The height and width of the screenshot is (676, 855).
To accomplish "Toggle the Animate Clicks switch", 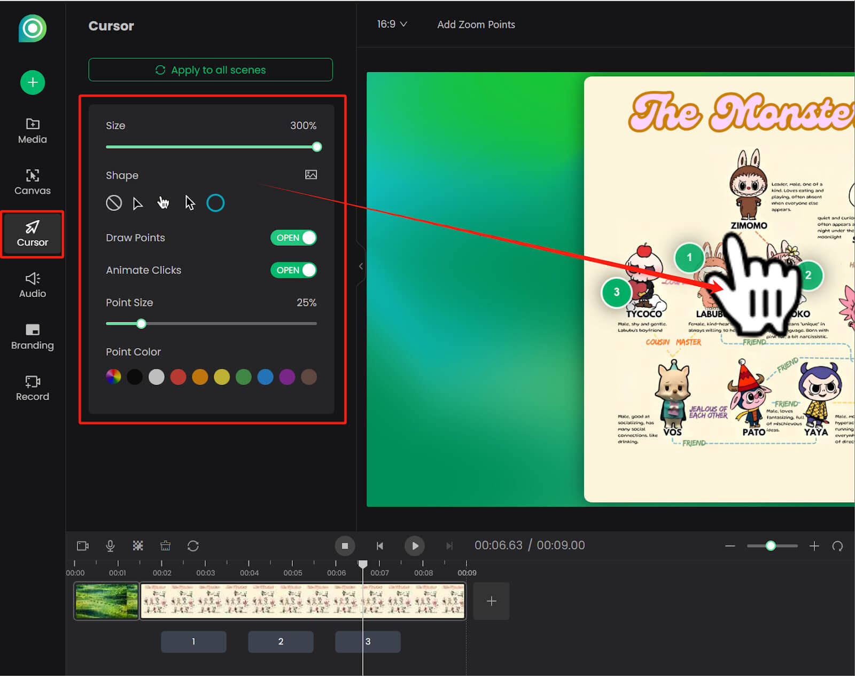I will 293,270.
